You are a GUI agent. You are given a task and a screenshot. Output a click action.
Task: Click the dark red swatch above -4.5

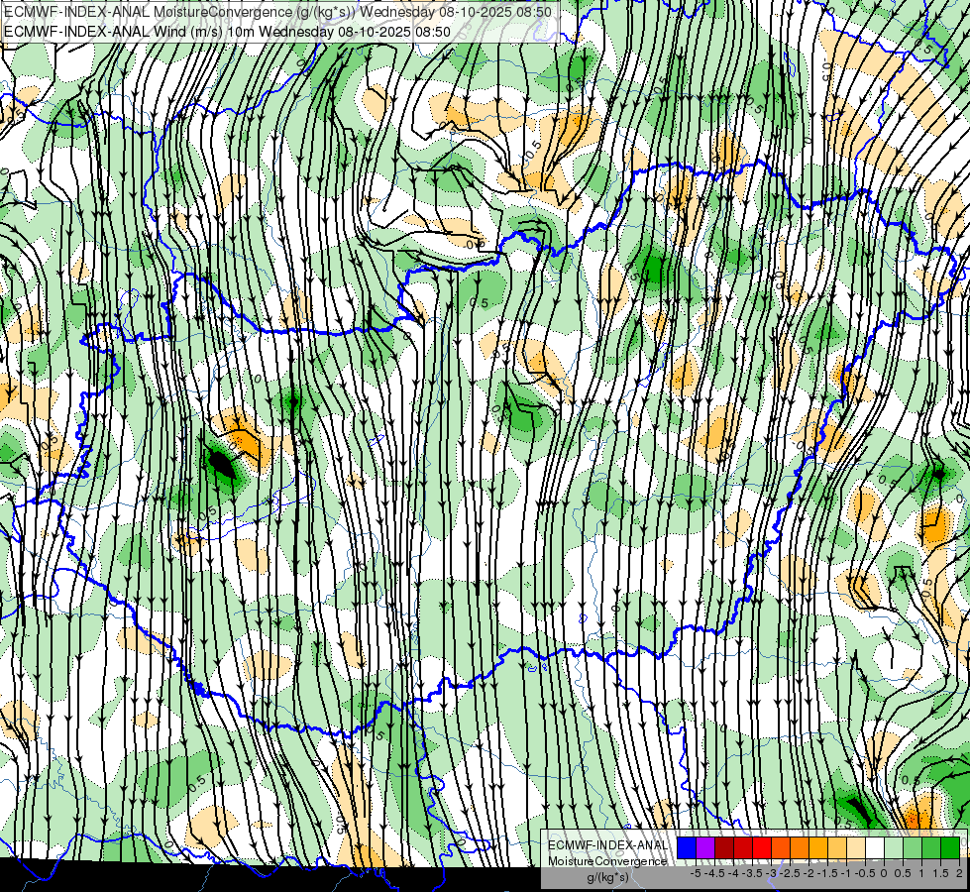(723, 848)
